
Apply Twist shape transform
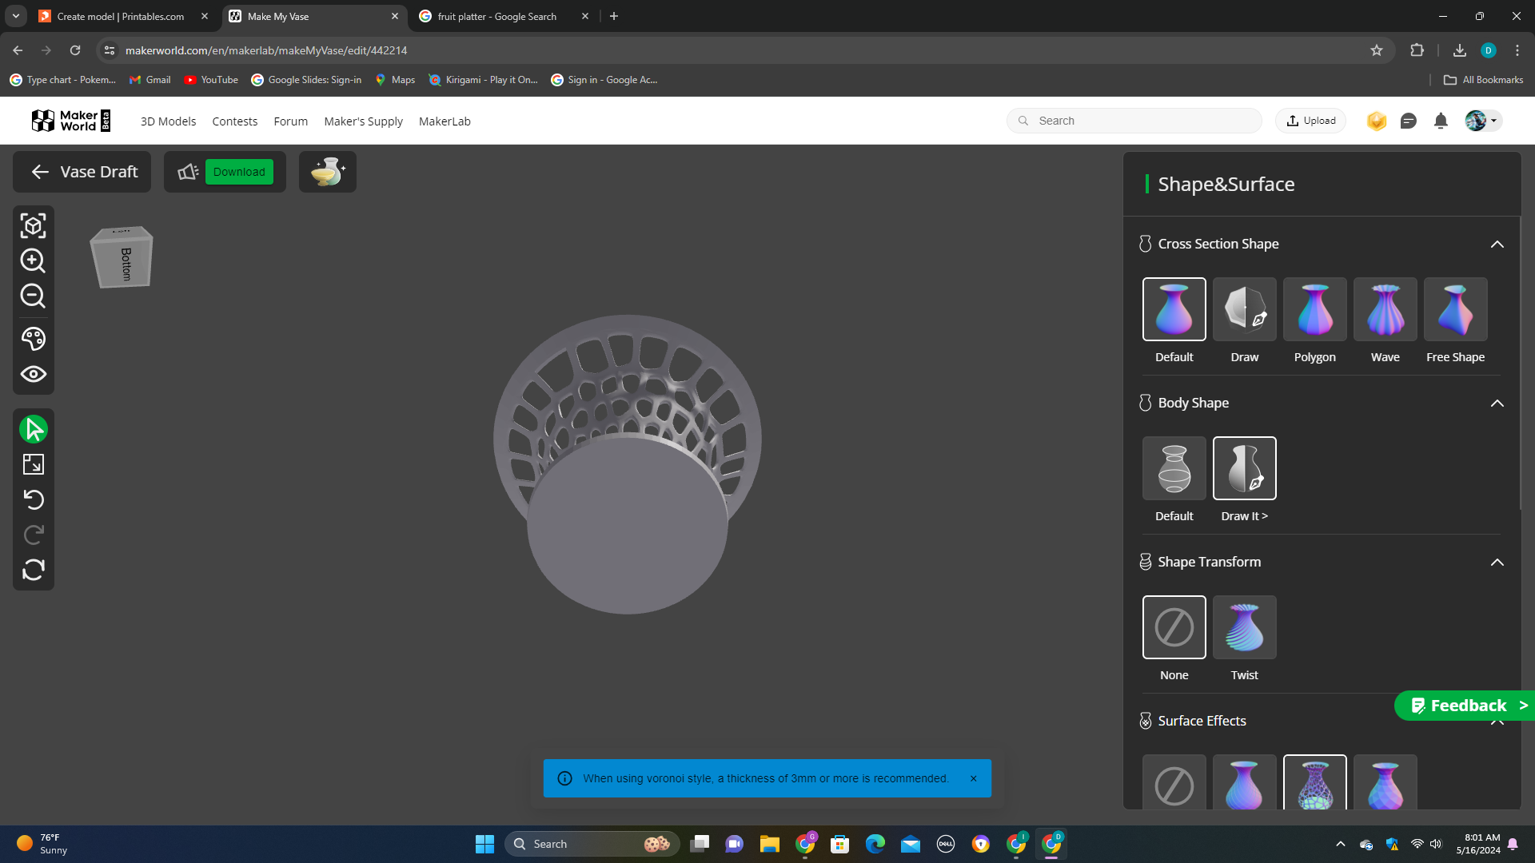pyautogui.click(x=1244, y=627)
